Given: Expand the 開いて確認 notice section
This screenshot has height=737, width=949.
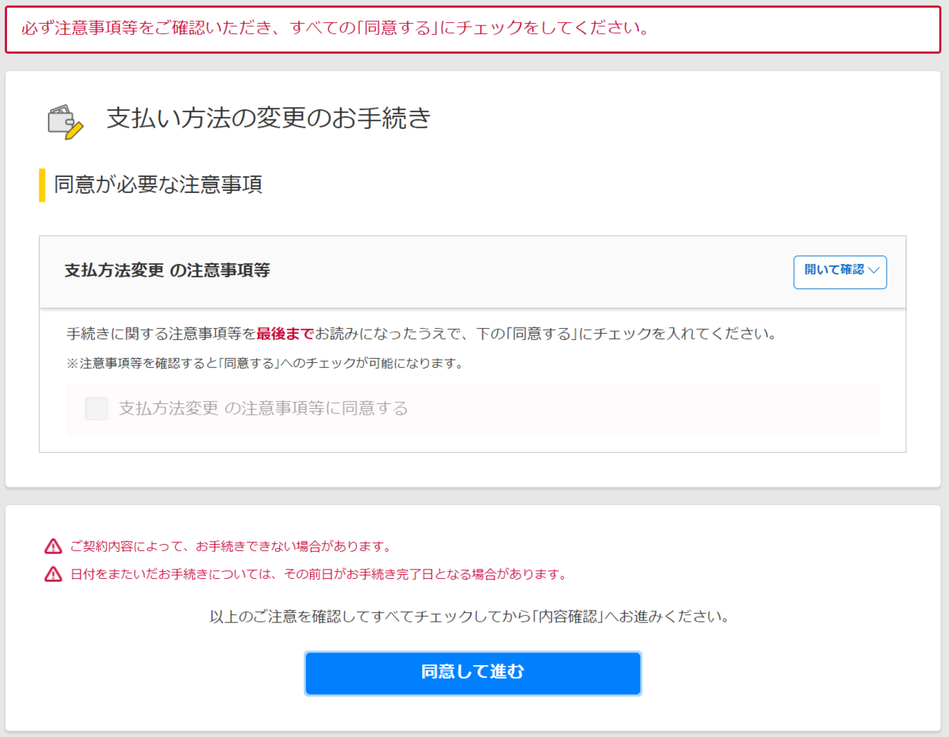Looking at the screenshot, I should click(840, 271).
